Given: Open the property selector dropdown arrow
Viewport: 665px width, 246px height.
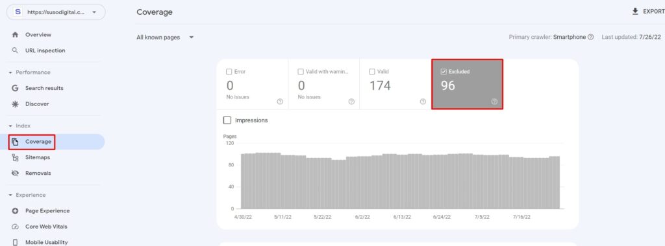Looking at the screenshot, I should [x=94, y=12].
